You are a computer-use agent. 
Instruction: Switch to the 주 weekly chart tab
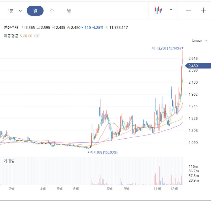tap(52, 11)
